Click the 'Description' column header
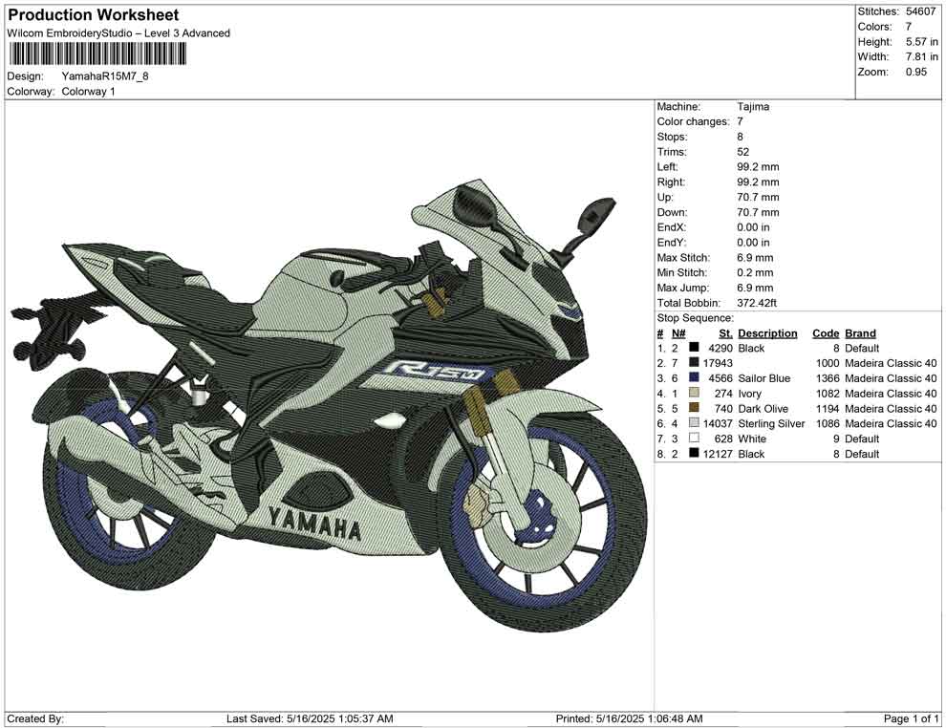Image resolution: width=946 pixels, height=728 pixels. coord(767,332)
